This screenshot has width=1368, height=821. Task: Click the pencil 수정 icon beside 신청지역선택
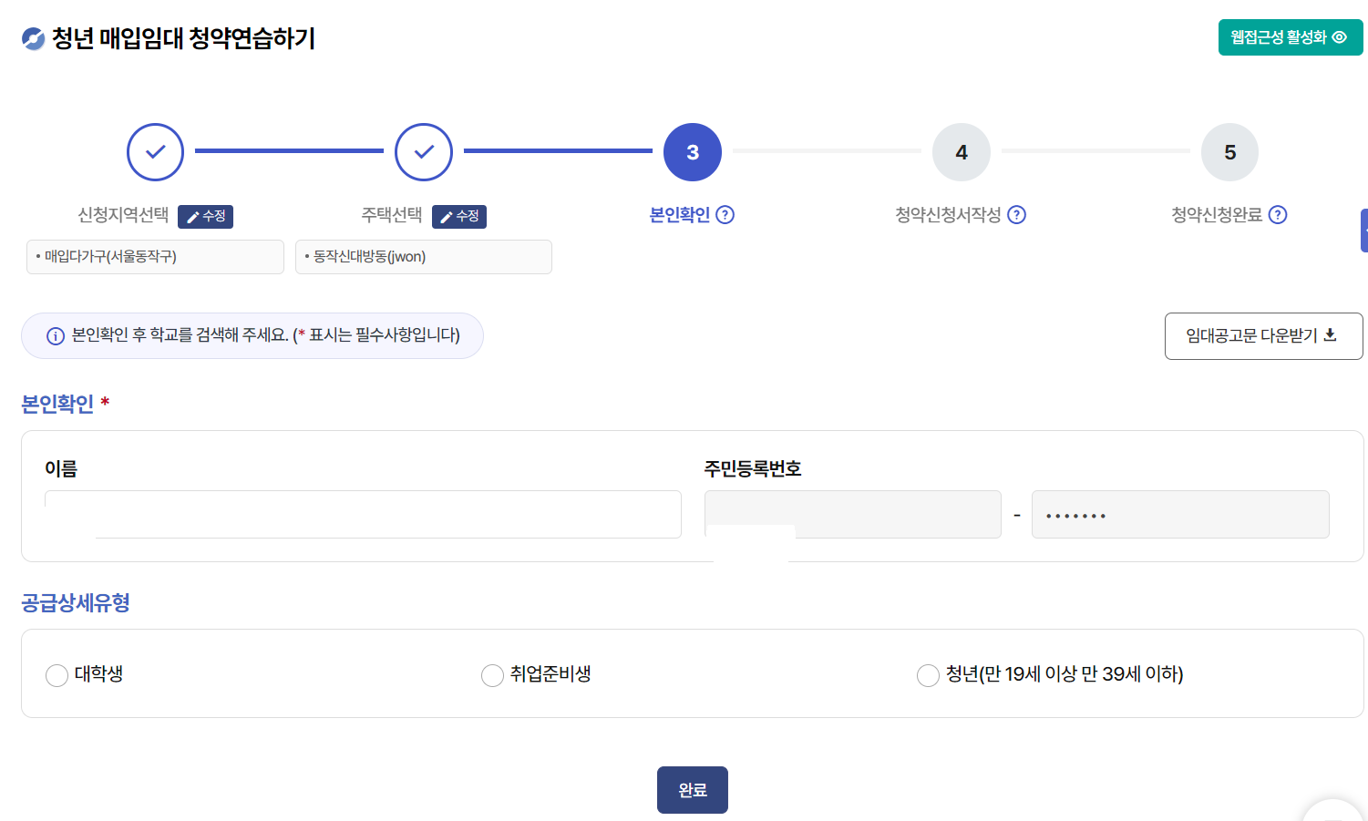[x=191, y=216]
